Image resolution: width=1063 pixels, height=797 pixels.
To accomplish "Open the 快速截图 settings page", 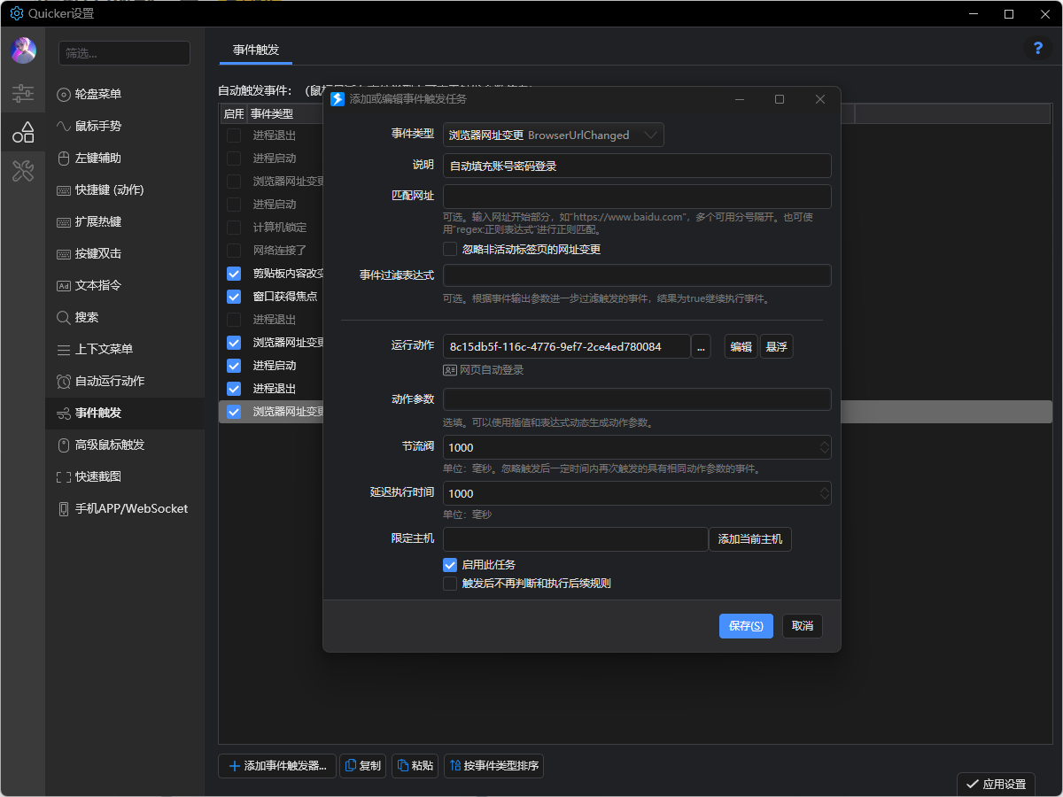I will pyautogui.click(x=125, y=476).
